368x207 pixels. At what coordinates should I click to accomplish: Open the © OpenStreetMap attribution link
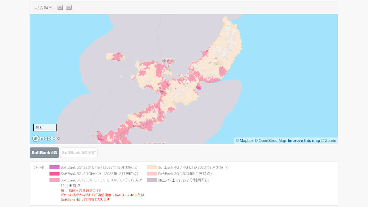click(x=270, y=141)
